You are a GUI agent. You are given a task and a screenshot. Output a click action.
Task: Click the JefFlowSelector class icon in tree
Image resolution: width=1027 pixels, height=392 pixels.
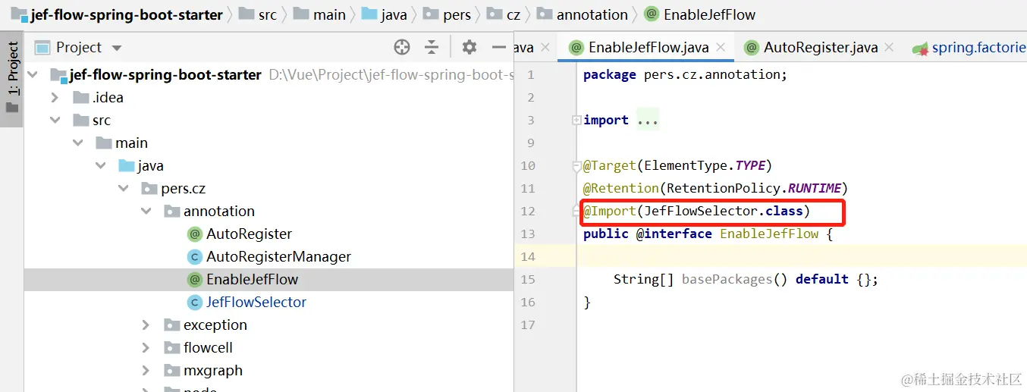pyautogui.click(x=194, y=303)
